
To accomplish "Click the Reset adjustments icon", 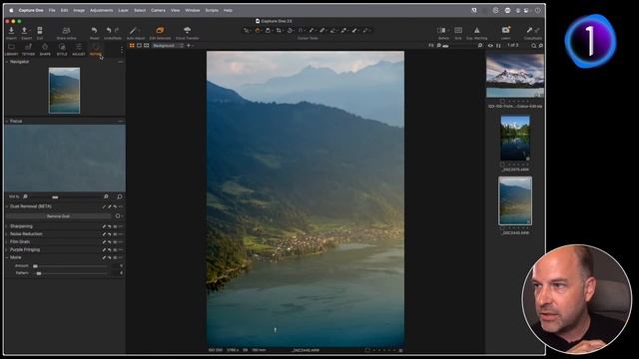I will (94, 31).
